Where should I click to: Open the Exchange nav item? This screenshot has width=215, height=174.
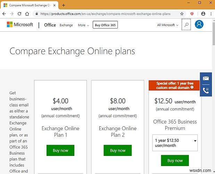pos(66,25)
